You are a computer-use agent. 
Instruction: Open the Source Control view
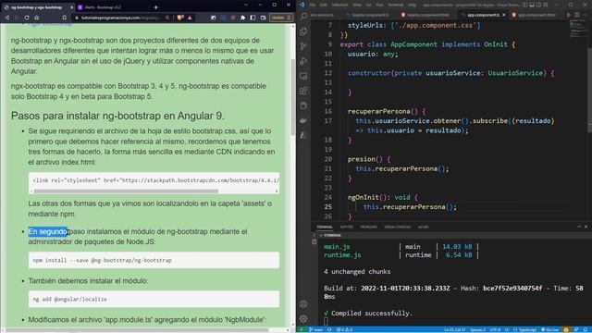[303, 46]
